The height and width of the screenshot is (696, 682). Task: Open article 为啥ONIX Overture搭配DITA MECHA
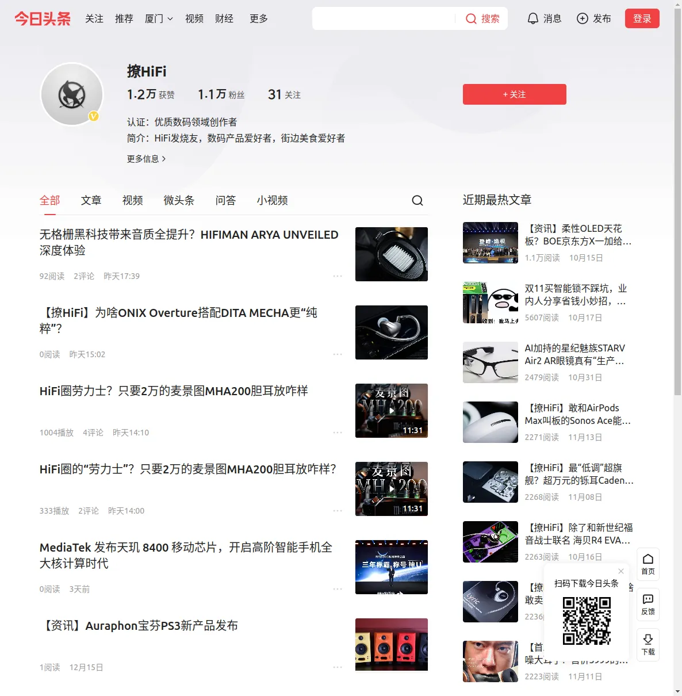pyautogui.click(x=179, y=320)
